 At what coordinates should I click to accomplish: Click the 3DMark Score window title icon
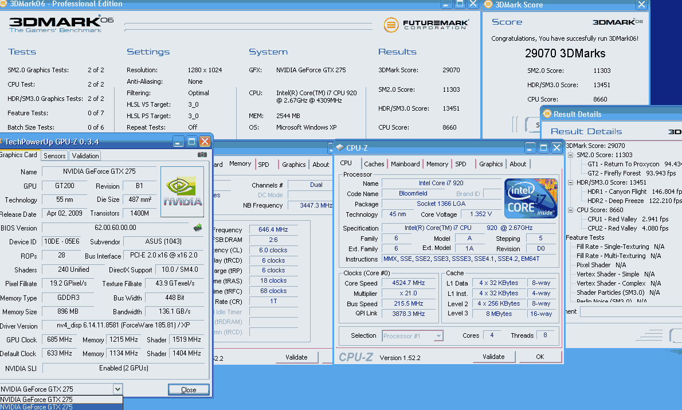488,5
